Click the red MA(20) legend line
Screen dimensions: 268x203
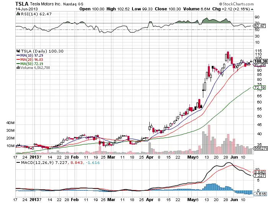[18, 59]
